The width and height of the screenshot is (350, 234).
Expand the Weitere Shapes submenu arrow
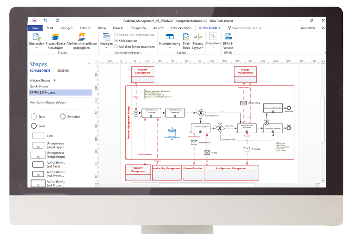[55, 80]
